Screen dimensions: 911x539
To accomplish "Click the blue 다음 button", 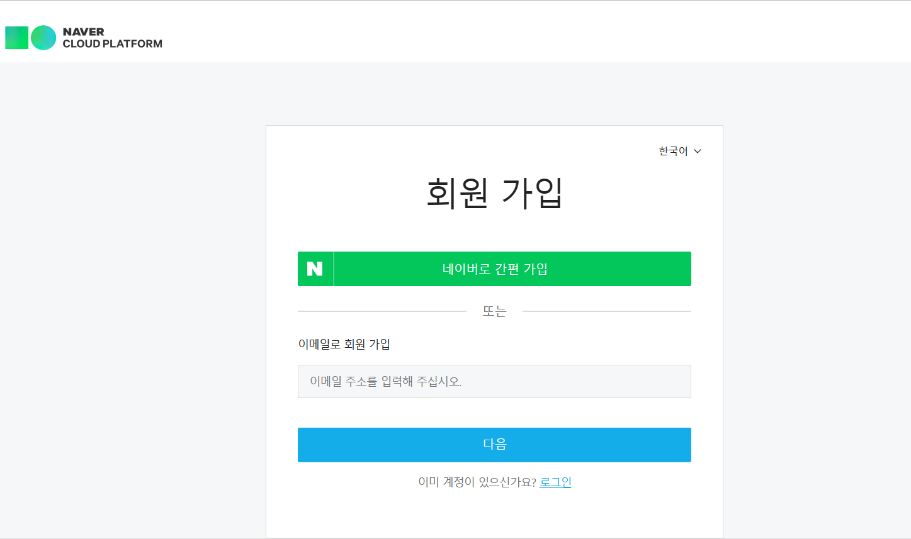I will click(494, 445).
